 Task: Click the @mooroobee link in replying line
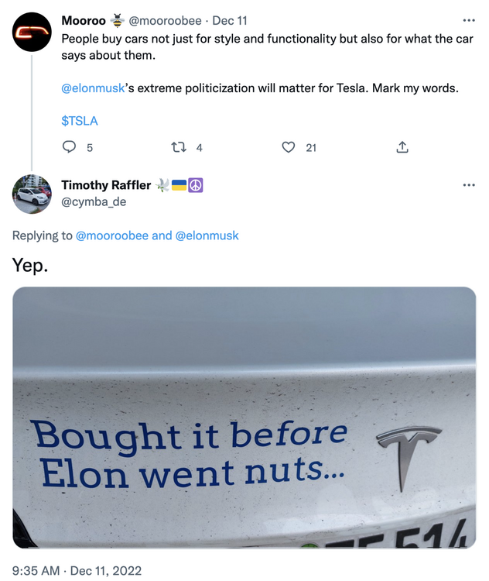pyautogui.click(x=112, y=235)
